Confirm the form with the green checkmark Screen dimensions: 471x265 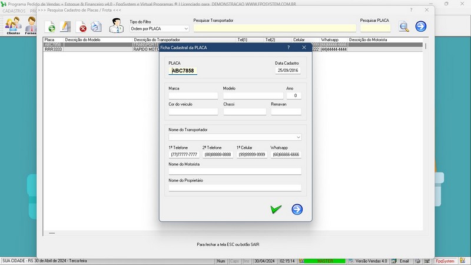click(x=276, y=209)
